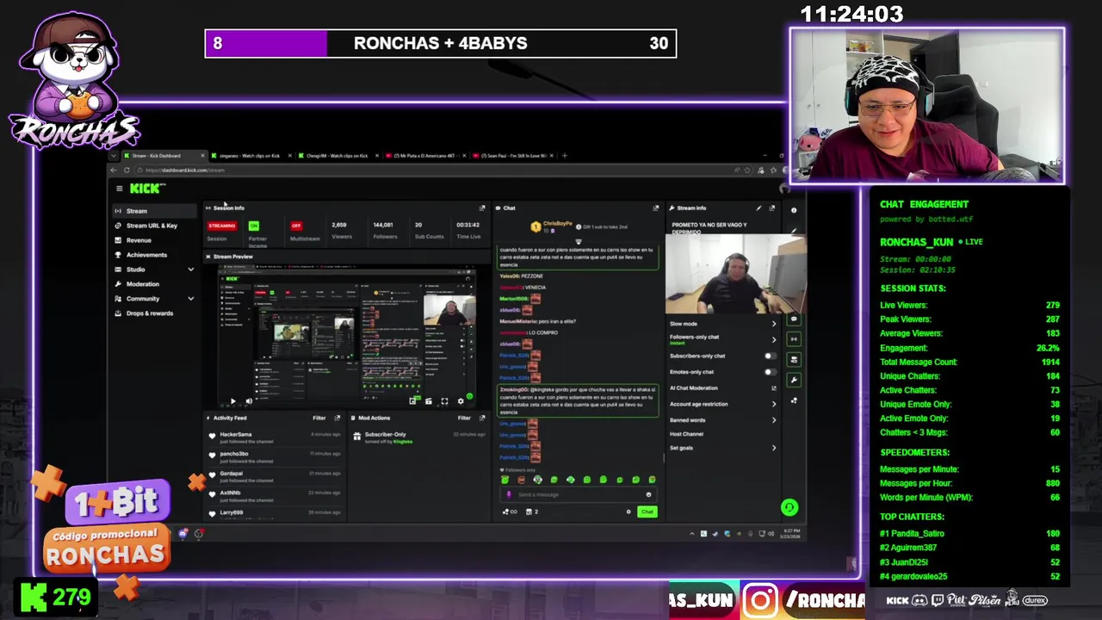
Task: Open stream preview settings gear
Action: [x=461, y=401]
